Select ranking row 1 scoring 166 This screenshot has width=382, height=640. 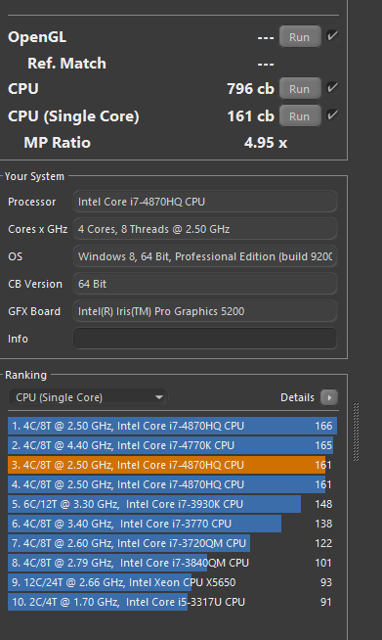173,426
